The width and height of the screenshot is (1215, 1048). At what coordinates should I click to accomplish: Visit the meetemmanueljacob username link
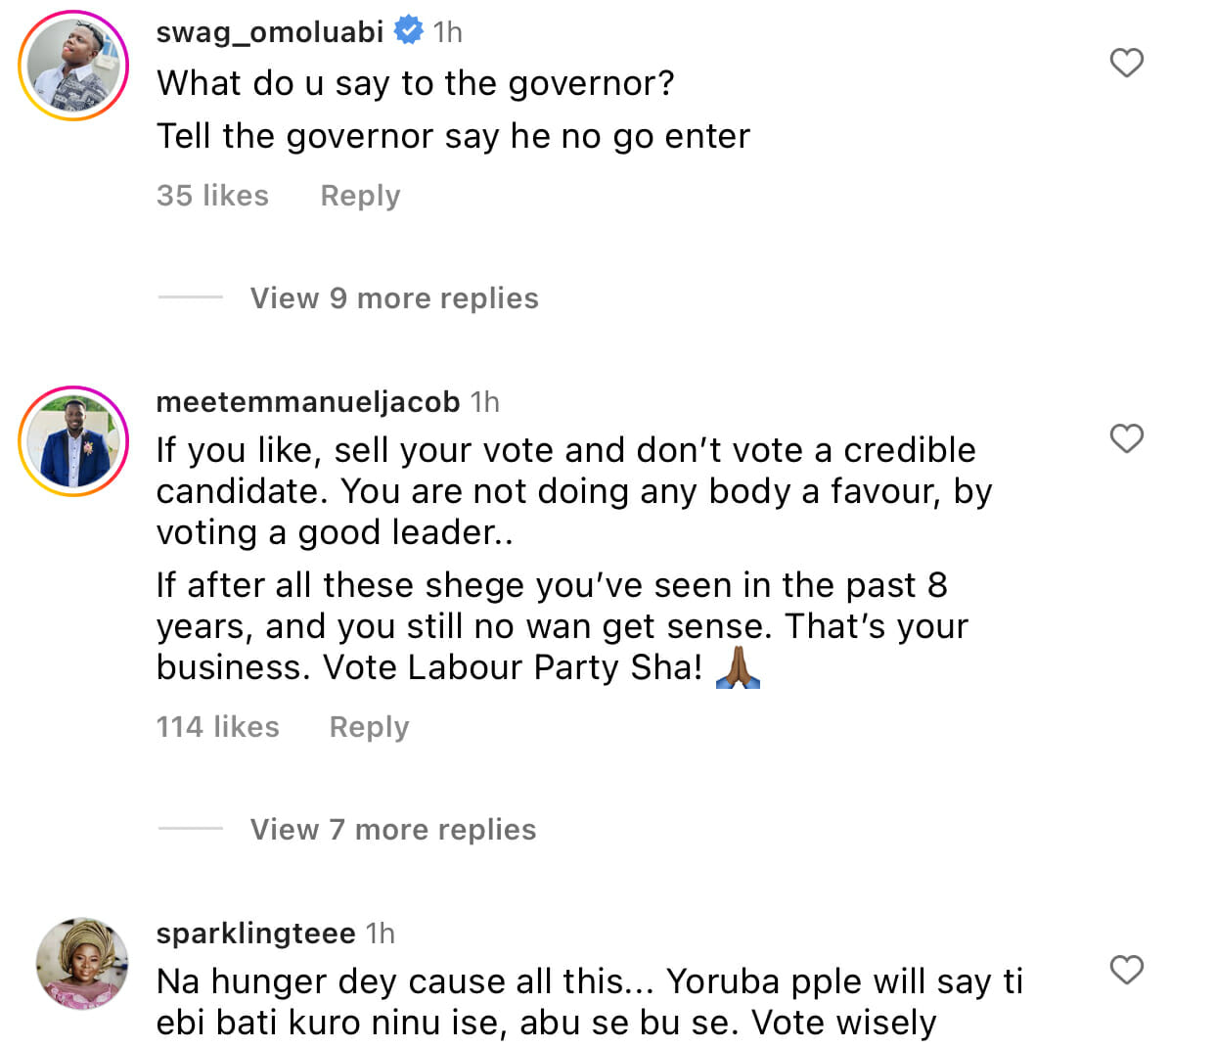[307, 402]
